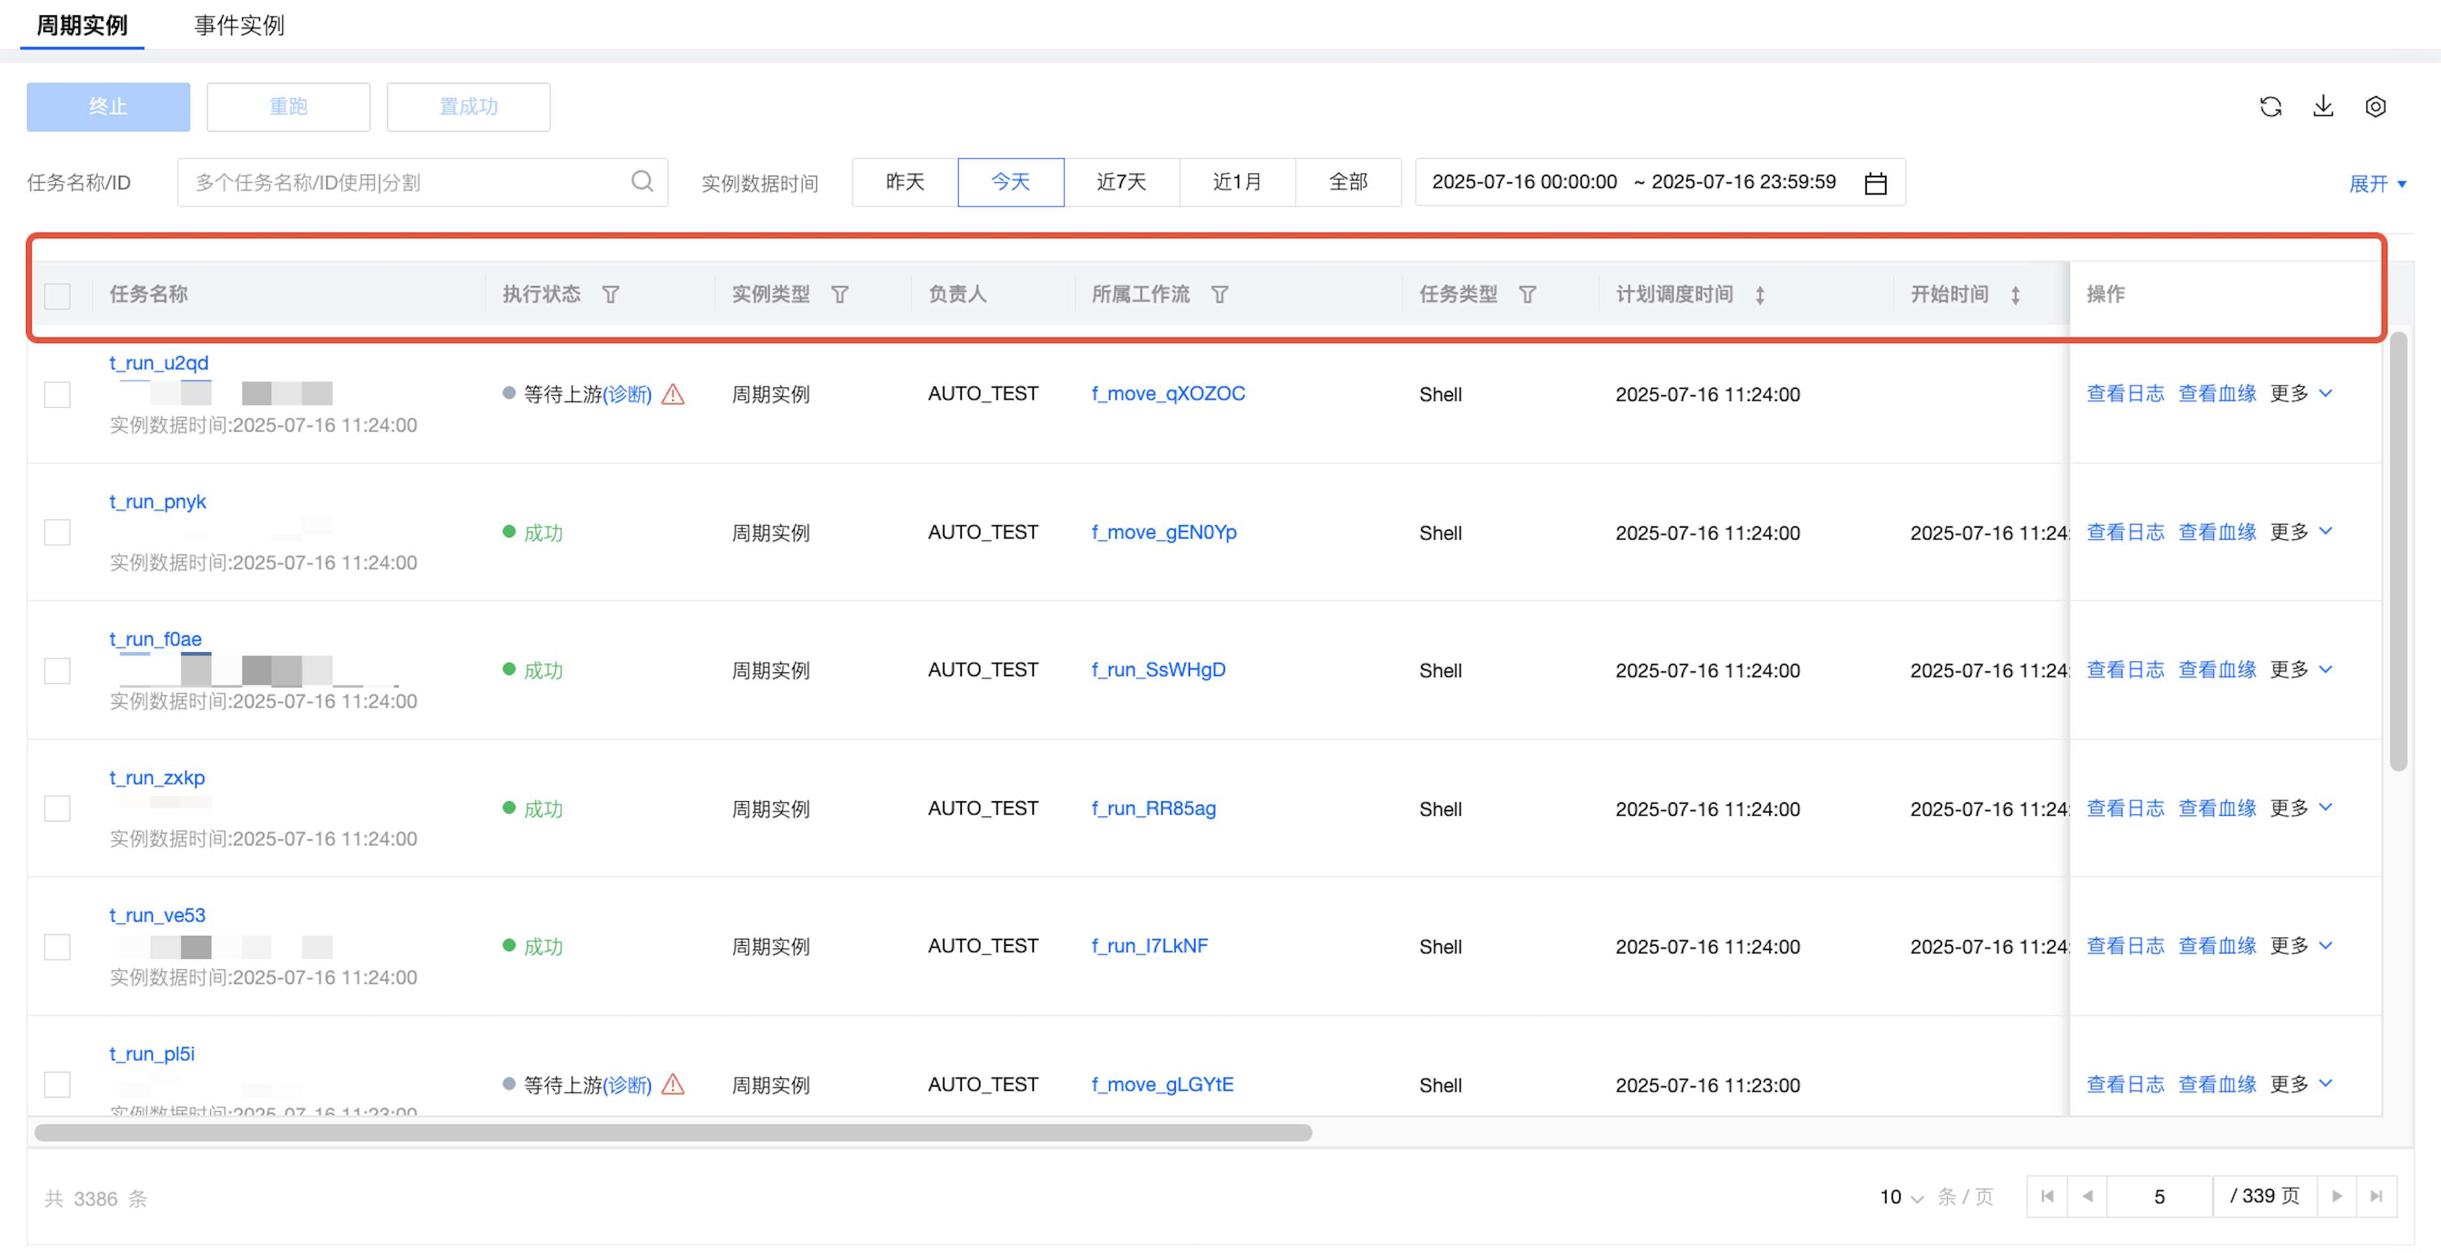Screen dimensions: 2441x1253
Task: Expand 更多 menu for t_run_ve53
Action: (2301, 945)
